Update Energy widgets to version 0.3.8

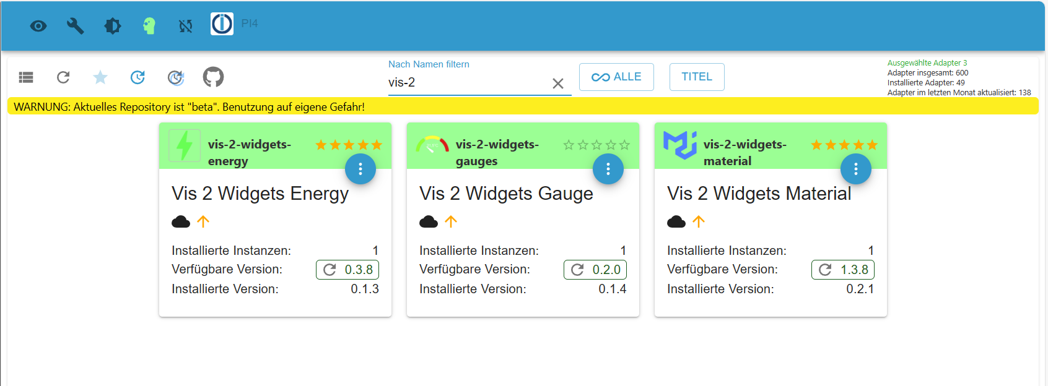347,270
